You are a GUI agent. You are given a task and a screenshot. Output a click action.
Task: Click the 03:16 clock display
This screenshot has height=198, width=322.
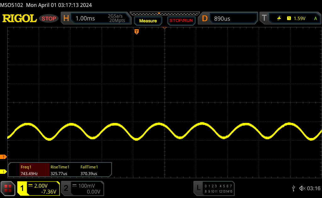coord(314,188)
